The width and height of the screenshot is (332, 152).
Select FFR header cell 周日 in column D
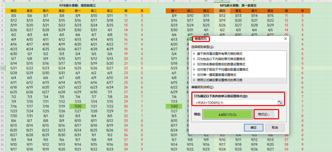(62, 11)
